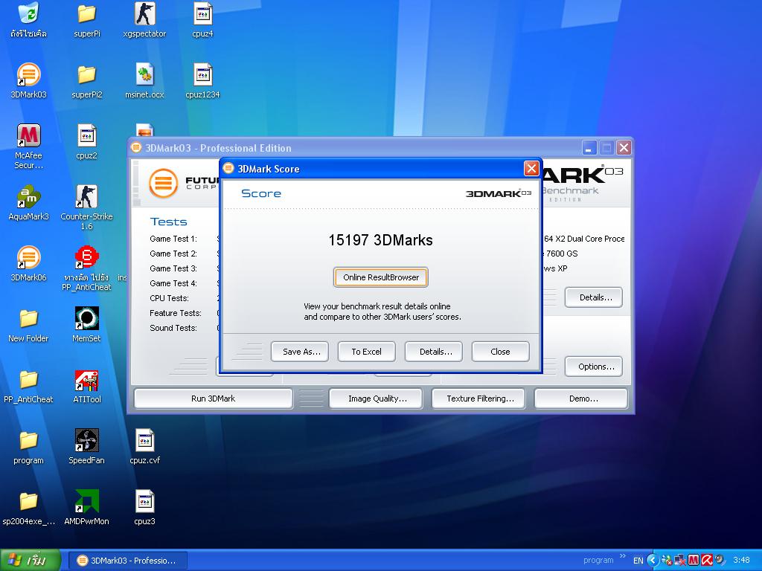The image size is (762, 571).
Task: Select the PP_AntiCheat folder icon
Action: click(28, 379)
